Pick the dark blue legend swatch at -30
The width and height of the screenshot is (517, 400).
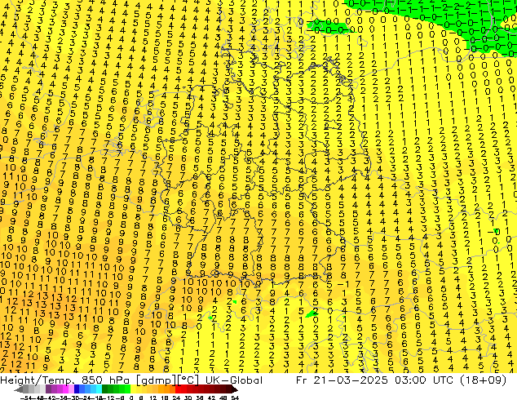click(x=77, y=389)
